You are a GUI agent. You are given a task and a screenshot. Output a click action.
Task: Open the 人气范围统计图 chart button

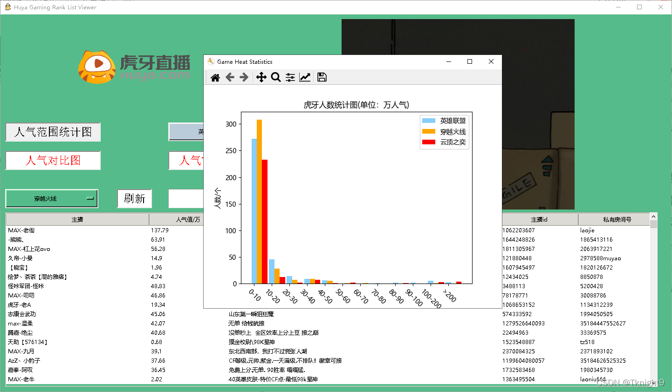53,132
